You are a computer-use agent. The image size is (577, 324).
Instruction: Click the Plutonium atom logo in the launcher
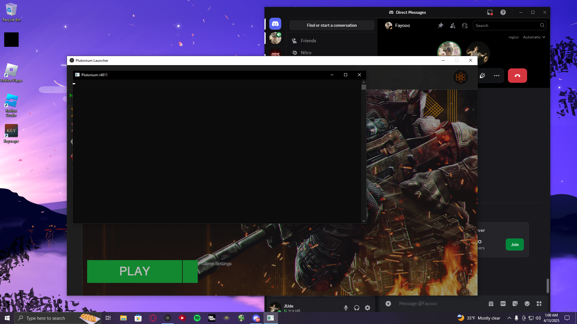click(x=460, y=77)
